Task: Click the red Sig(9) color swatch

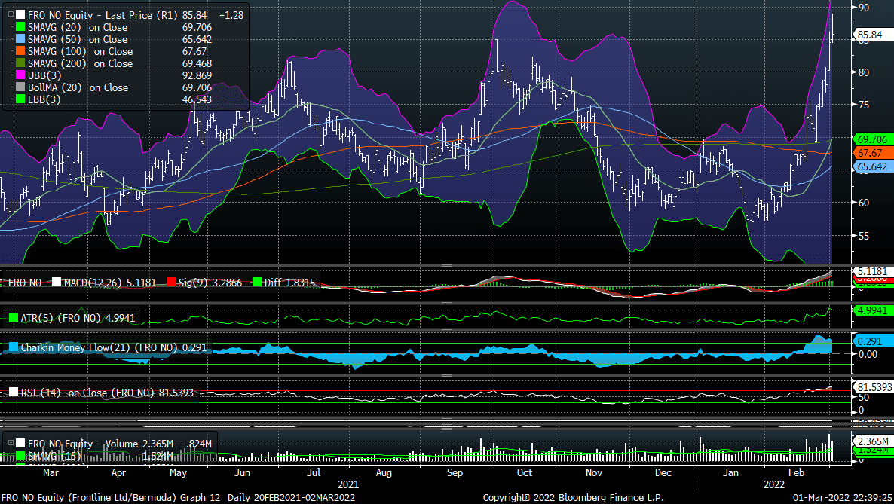Action: point(170,283)
